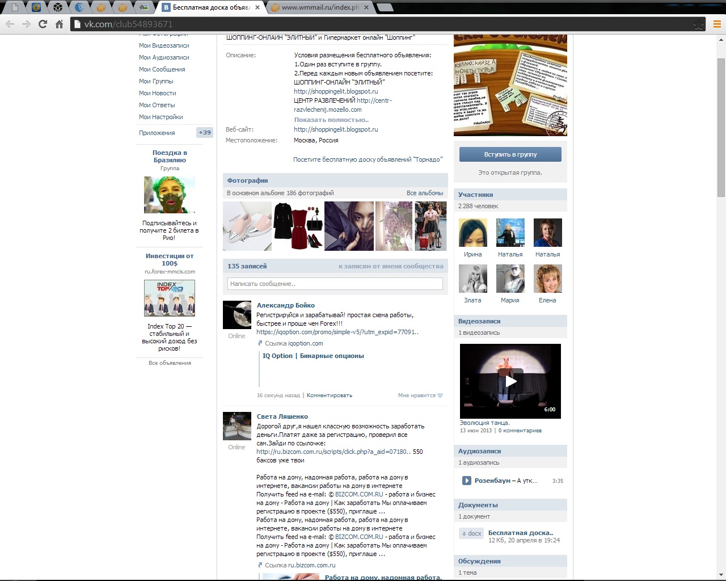Open Александр Бойко's profile name

coord(285,305)
